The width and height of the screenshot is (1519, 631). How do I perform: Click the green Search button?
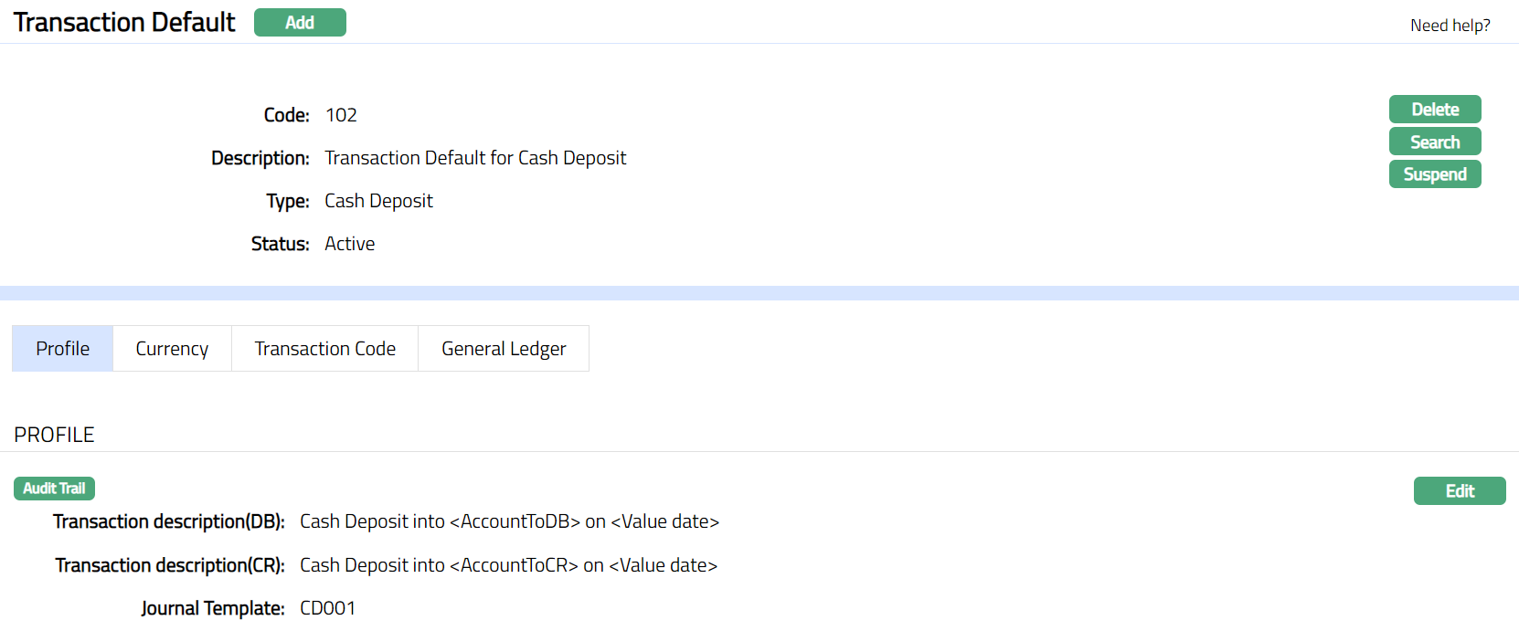tap(1435, 142)
